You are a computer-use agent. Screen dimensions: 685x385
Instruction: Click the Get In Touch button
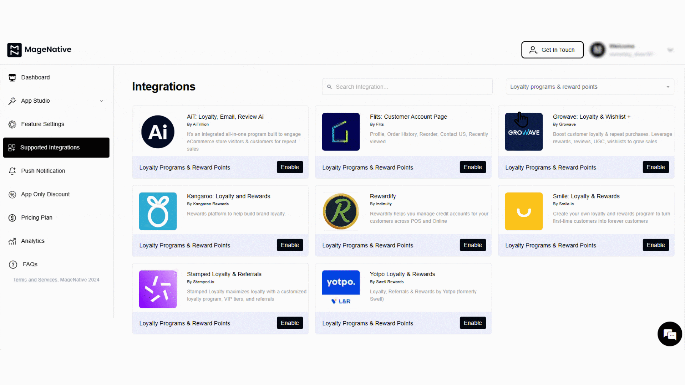tap(552, 50)
